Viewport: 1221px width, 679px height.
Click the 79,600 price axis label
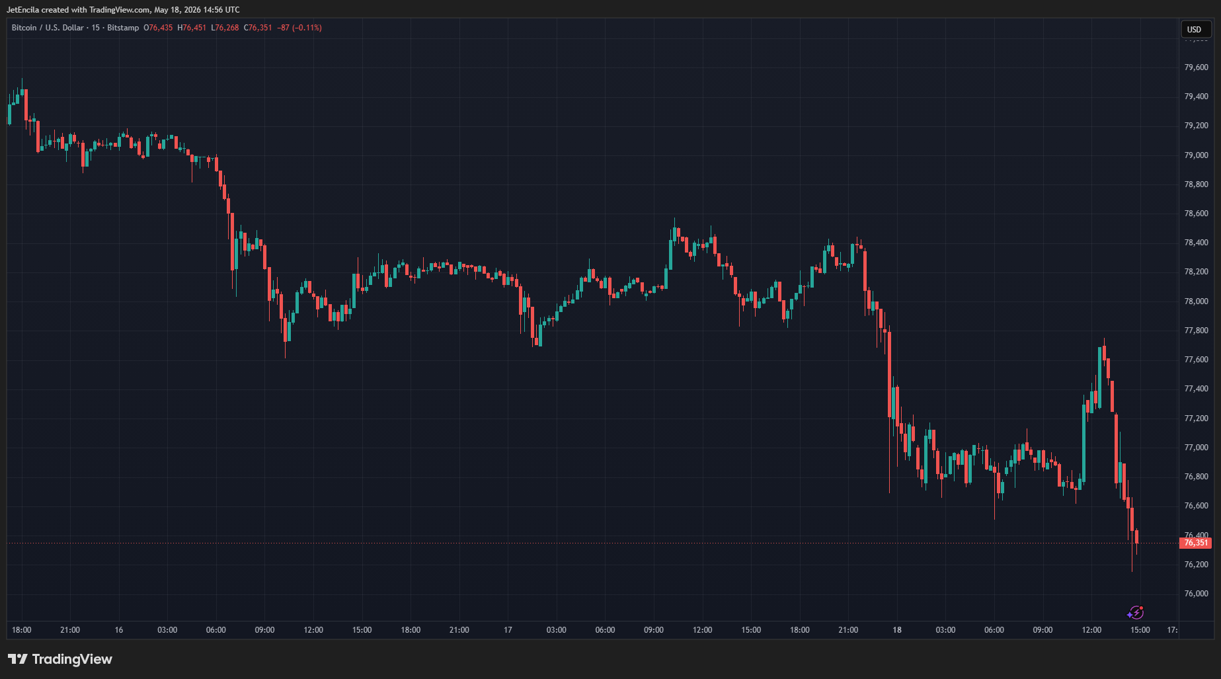[x=1196, y=67]
